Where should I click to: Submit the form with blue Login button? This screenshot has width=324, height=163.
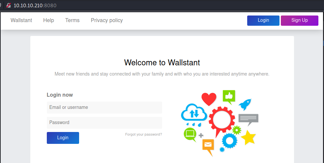[63, 138]
